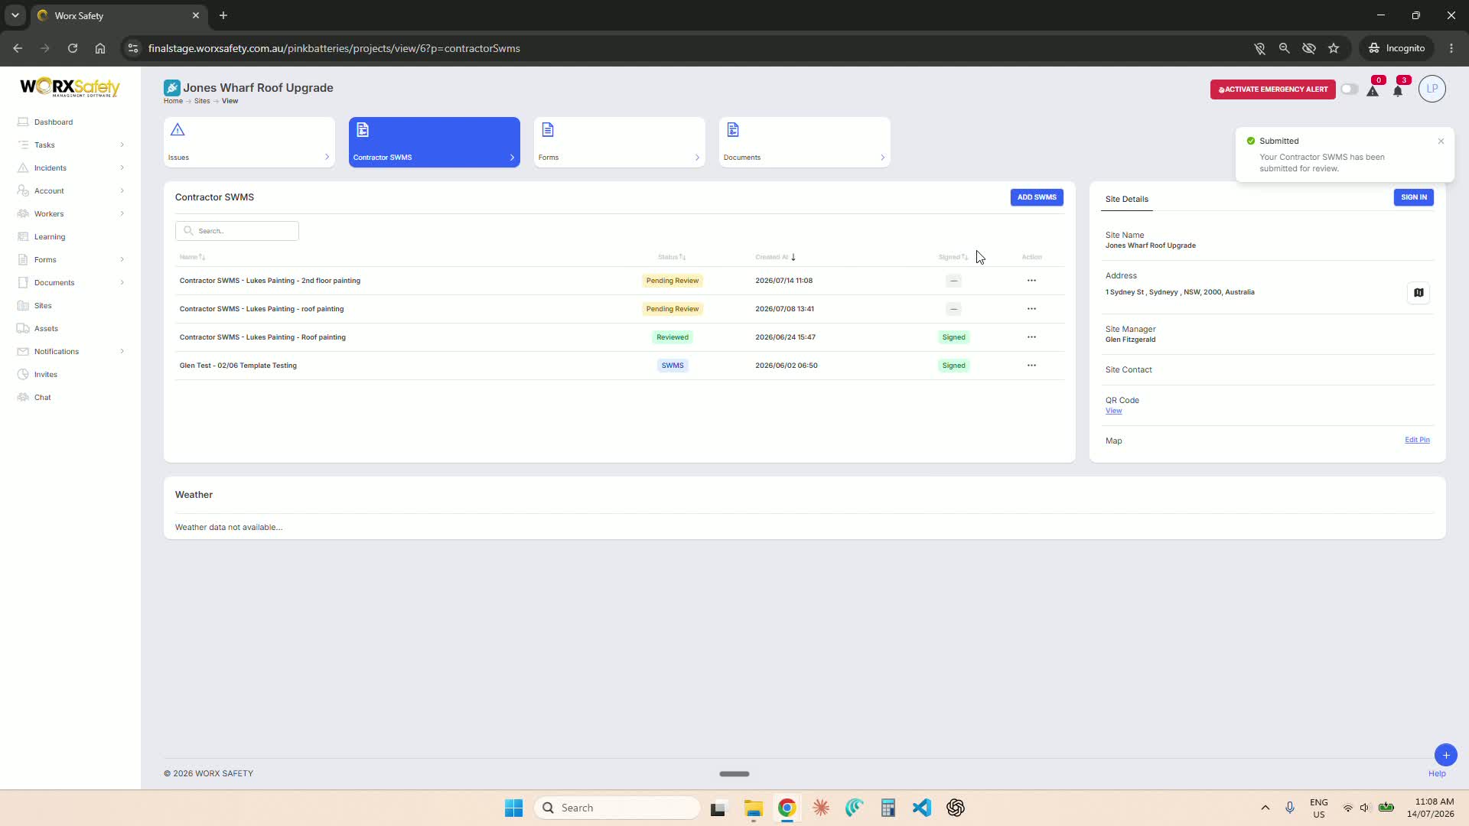
Task: Click the ADD SWMS button
Action: tap(1037, 197)
